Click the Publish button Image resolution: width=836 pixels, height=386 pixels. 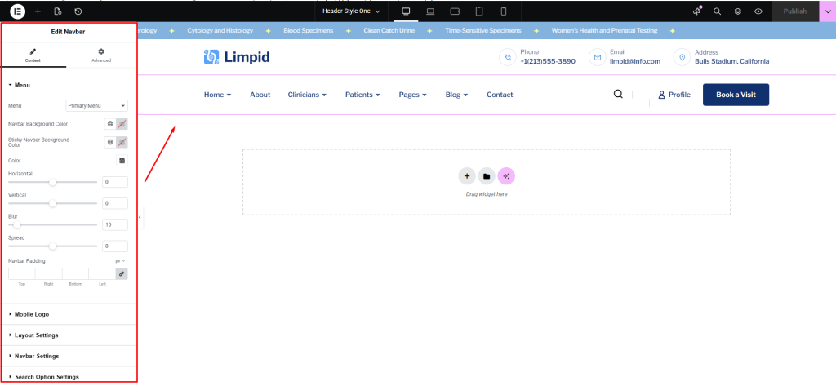point(794,11)
